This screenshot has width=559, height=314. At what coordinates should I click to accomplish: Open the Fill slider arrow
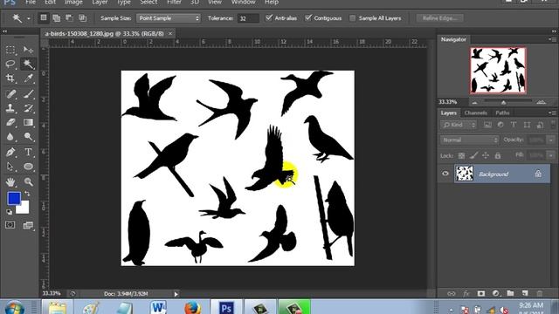(551, 155)
